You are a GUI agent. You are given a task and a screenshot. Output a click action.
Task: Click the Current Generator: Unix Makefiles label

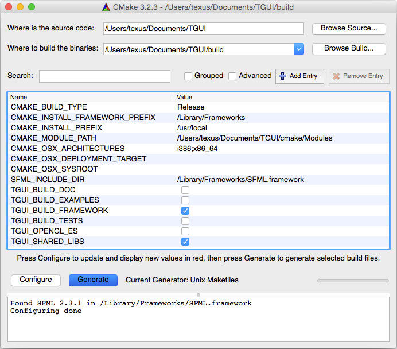[182, 280]
